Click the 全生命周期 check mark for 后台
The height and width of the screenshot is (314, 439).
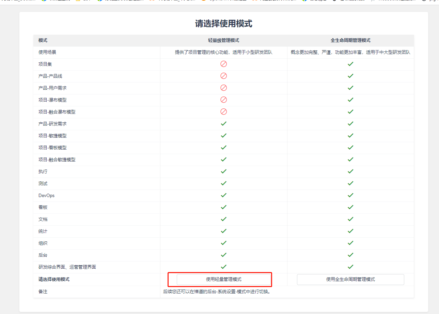tap(350, 255)
